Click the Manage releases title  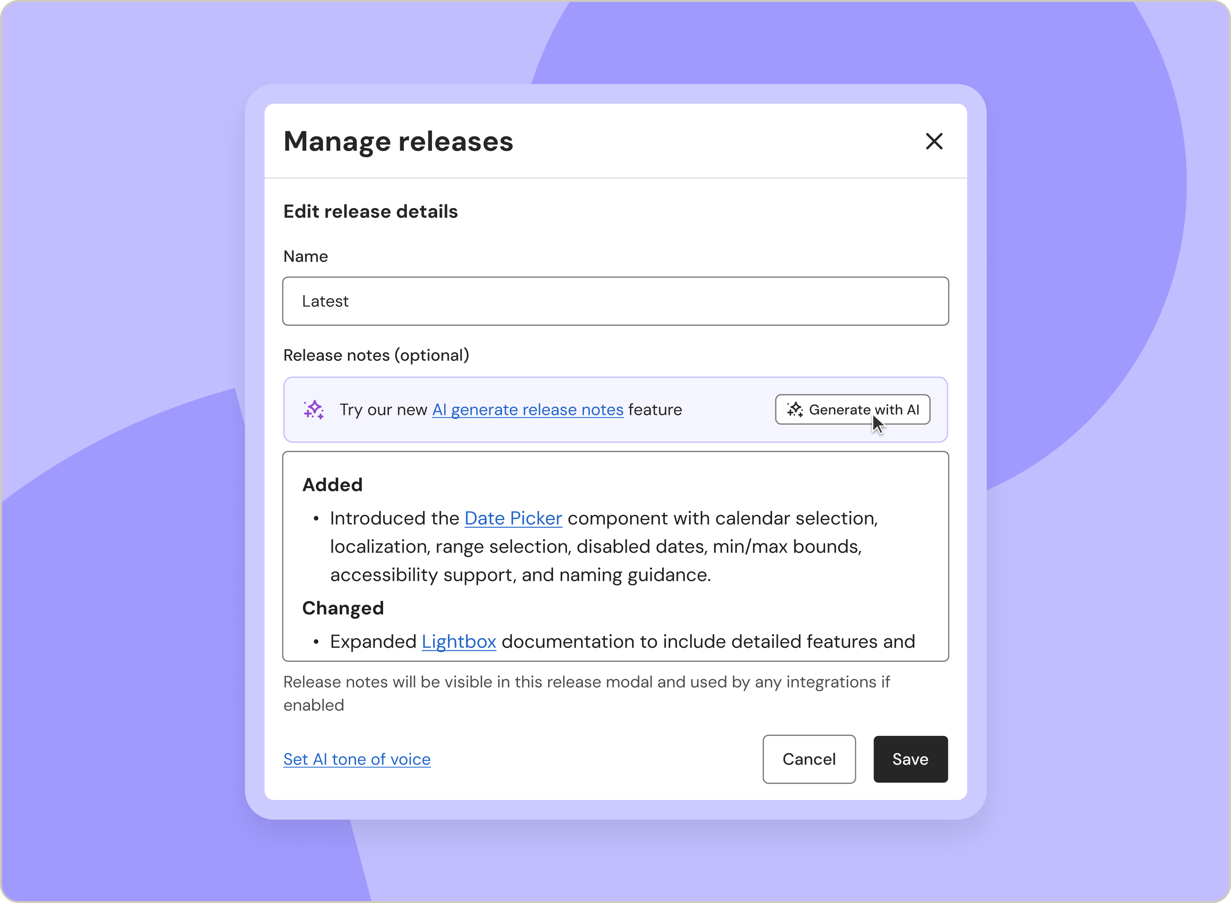(x=398, y=141)
